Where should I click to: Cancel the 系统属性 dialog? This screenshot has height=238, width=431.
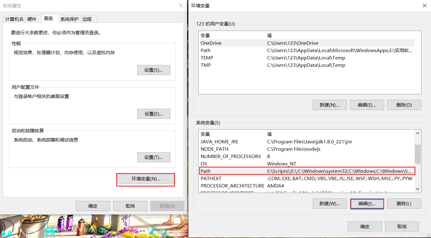pyautogui.click(x=130, y=206)
